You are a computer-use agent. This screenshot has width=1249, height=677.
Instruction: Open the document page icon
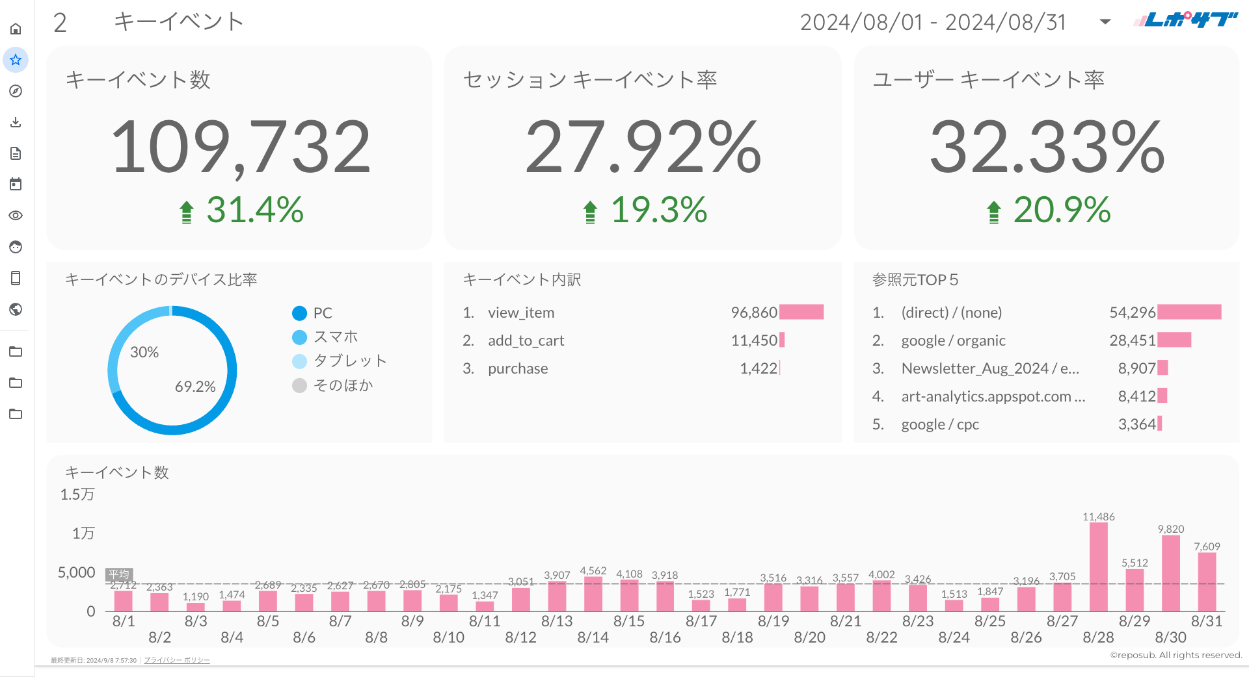(x=16, y=153)
